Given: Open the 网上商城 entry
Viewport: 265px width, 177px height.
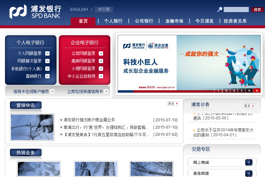Looking at the screenshot, I should point(222,163).
